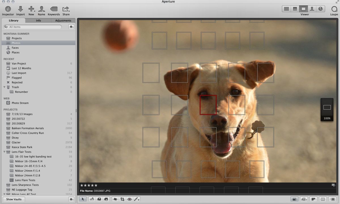Image resolution: width=340 pixels, height=204 pixels.
Task: Select the Red Eye tool
Action: click(x=129, y=199)
